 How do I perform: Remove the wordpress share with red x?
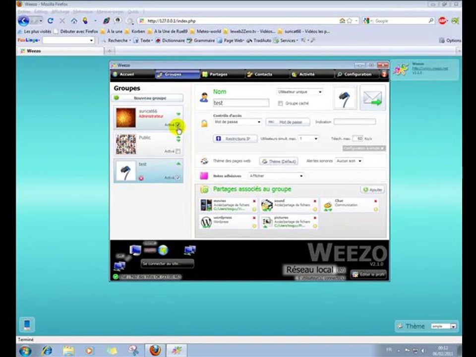(254, 218)
